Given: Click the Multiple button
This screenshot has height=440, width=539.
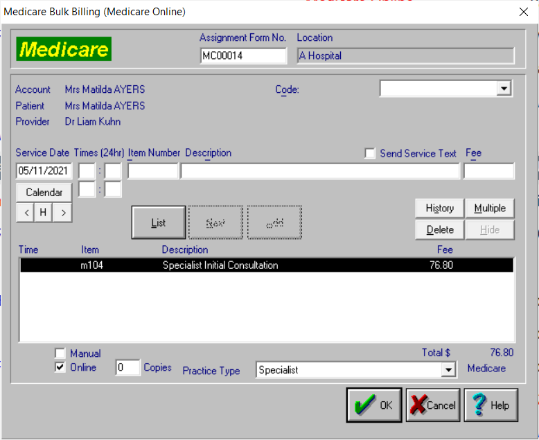Looking at the screenshot, I should click(x=490, y=208).
